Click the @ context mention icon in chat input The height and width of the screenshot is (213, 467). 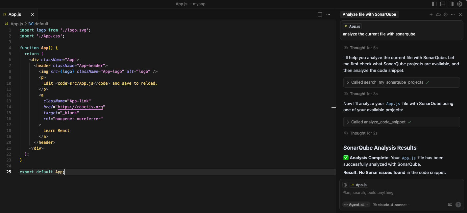pyautogui.click(x=345, y=184)
